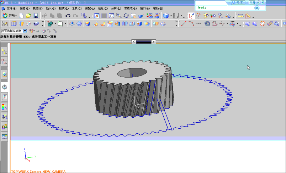Click the 搜索 search button

click(238, 2)
